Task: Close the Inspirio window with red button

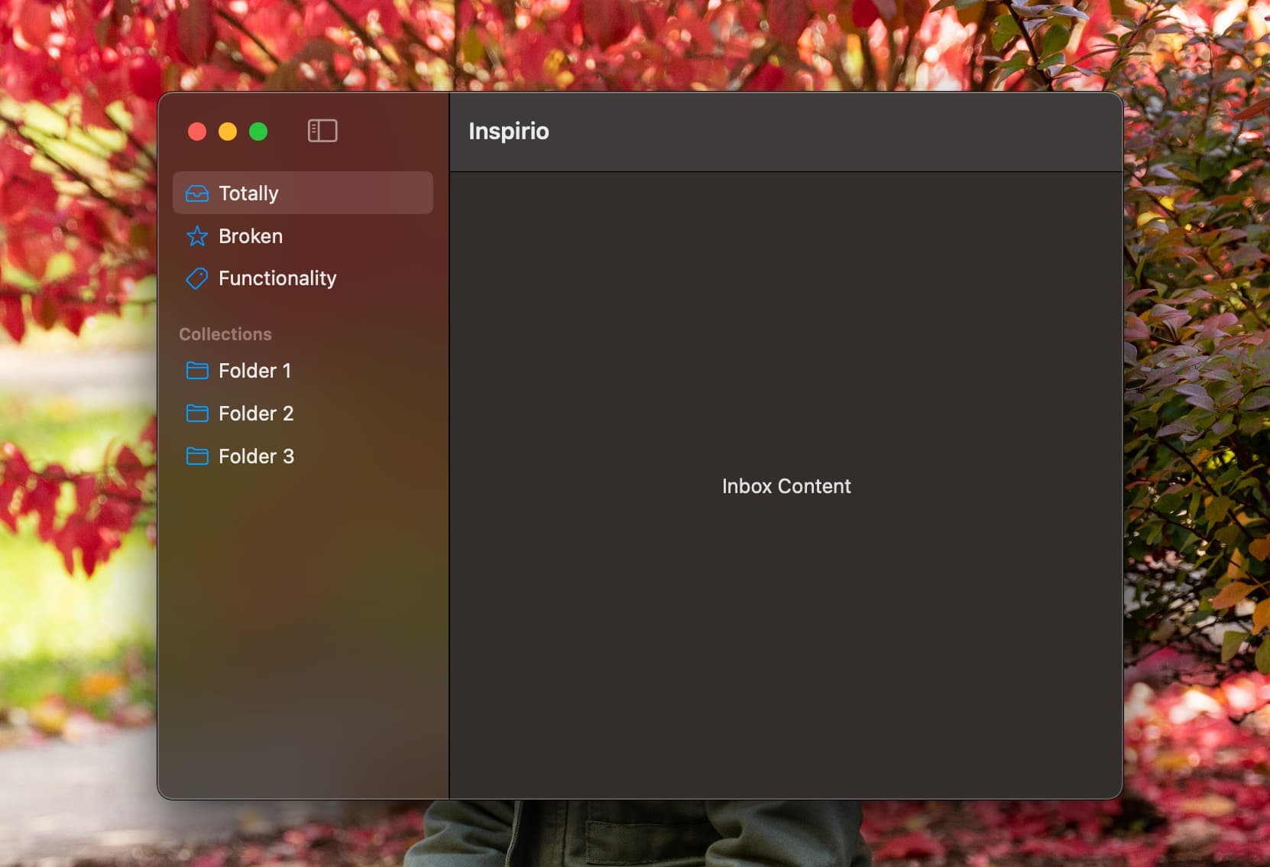Action: (x=197, y=132)
